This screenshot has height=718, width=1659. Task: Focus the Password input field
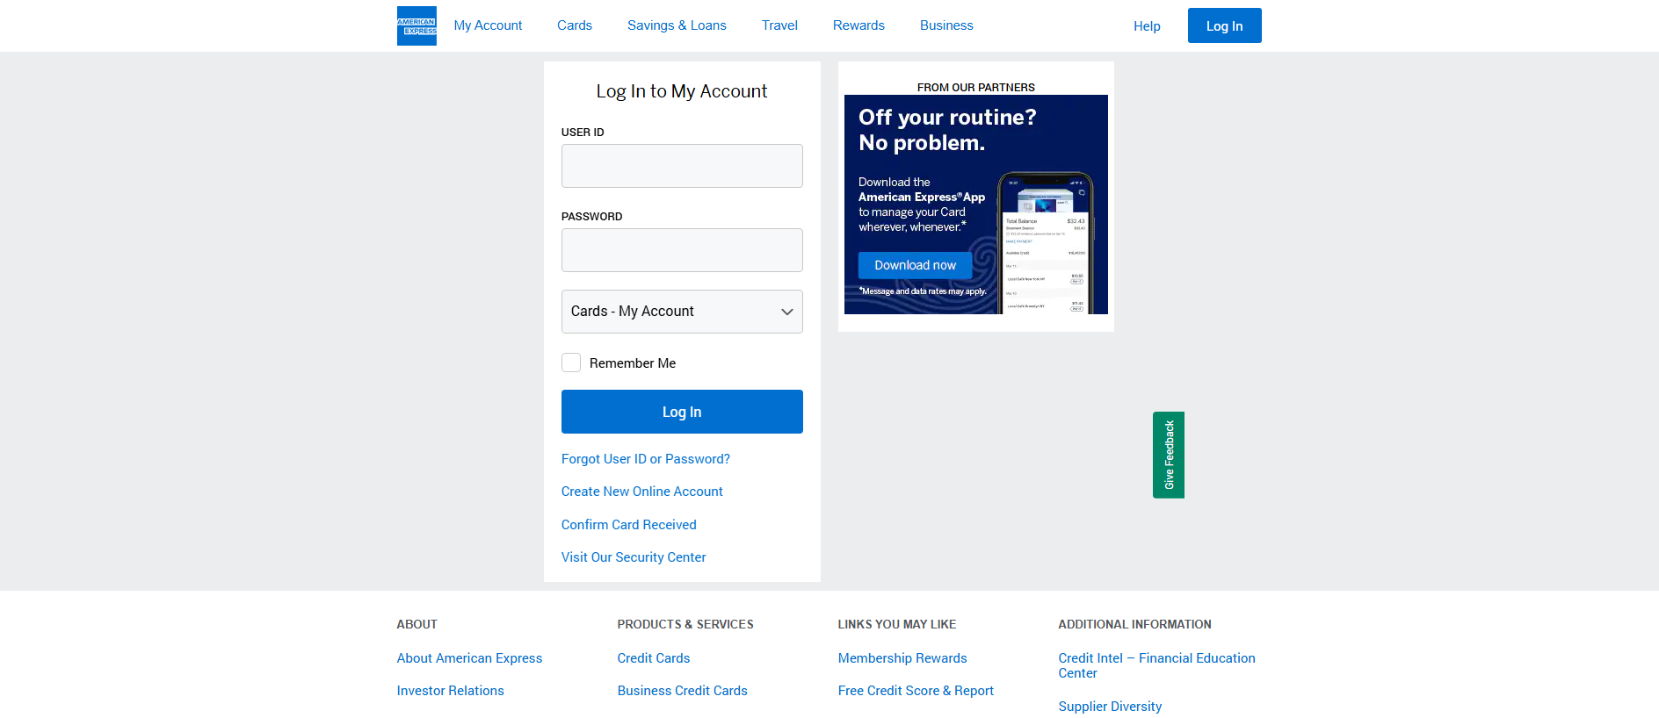[682, 250]
